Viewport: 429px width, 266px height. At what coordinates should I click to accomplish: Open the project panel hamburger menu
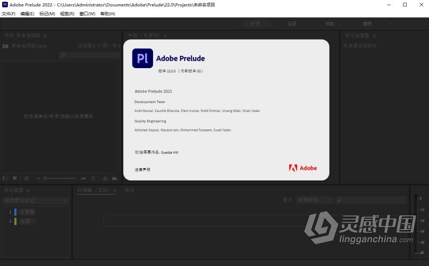pos(45,36)
